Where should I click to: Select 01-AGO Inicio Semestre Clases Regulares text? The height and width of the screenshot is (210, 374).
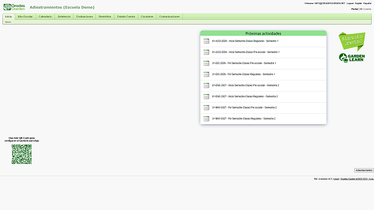coord(245,41)
